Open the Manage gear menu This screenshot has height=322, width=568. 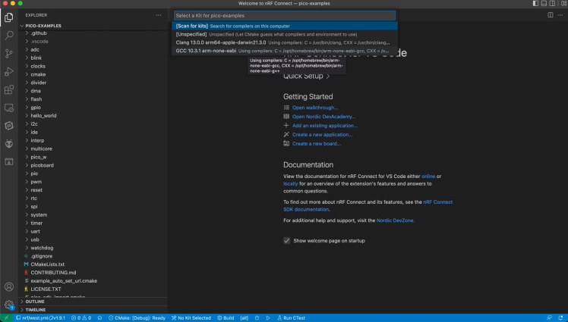click(9, 305)
